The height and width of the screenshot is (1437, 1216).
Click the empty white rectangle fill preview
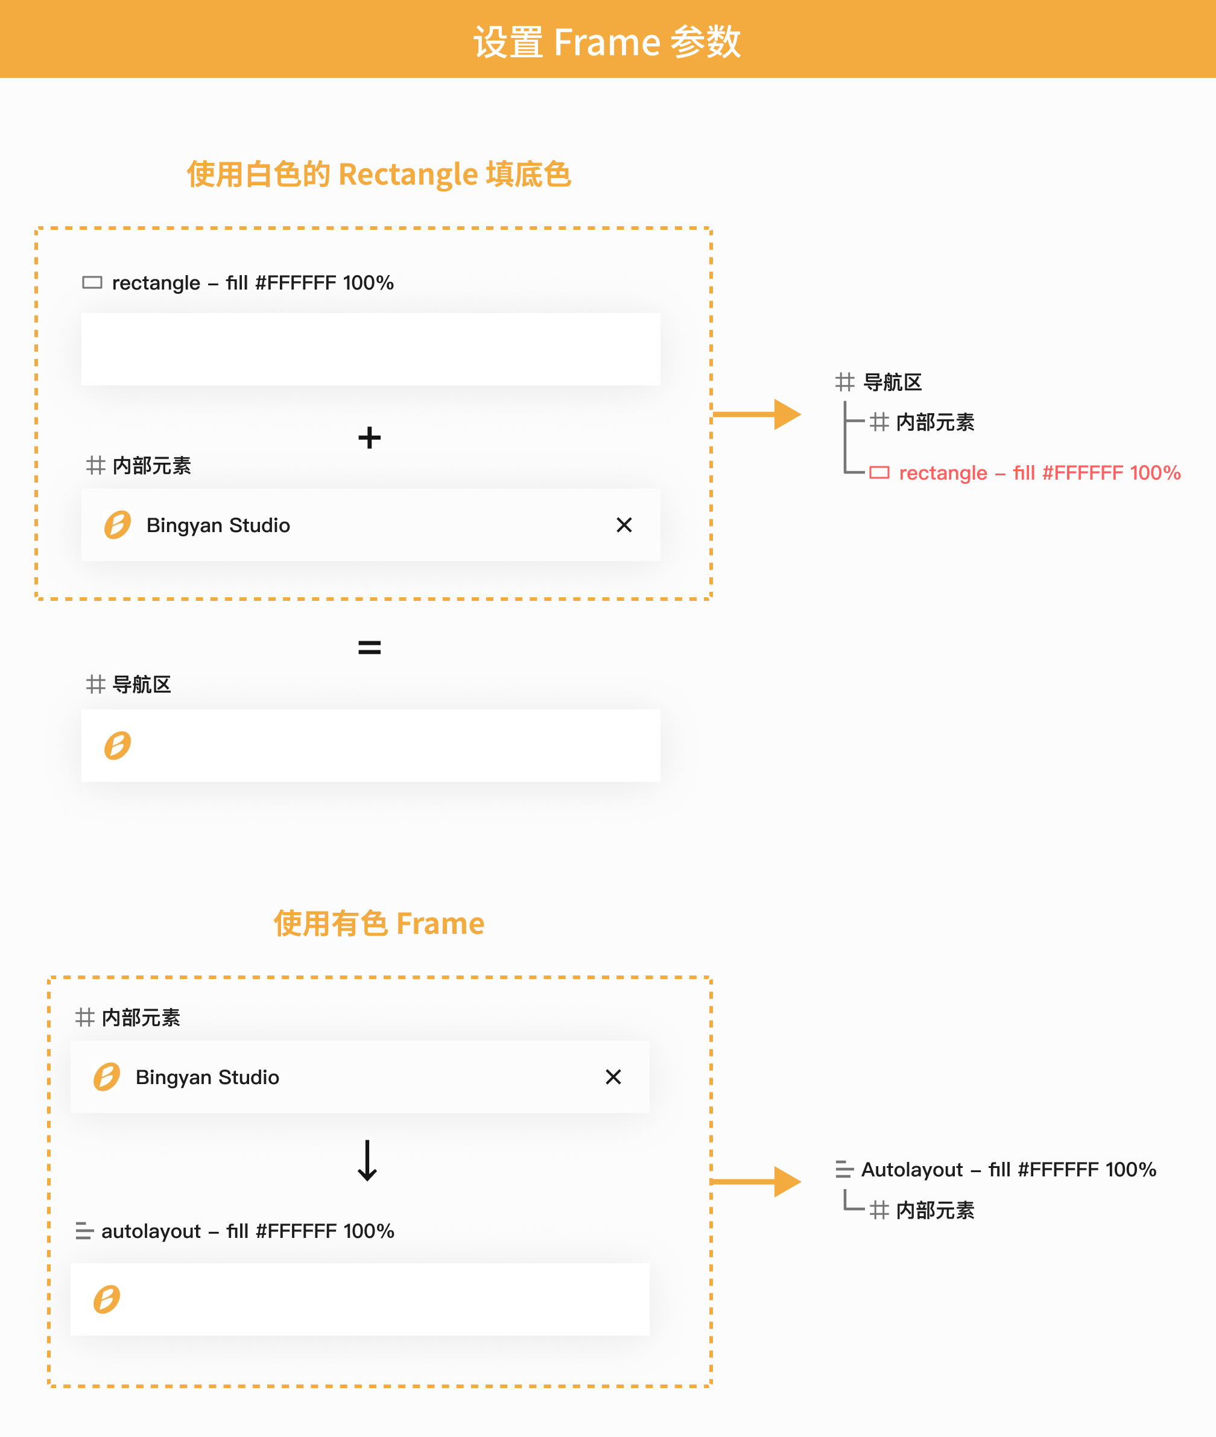click(370, 349)
